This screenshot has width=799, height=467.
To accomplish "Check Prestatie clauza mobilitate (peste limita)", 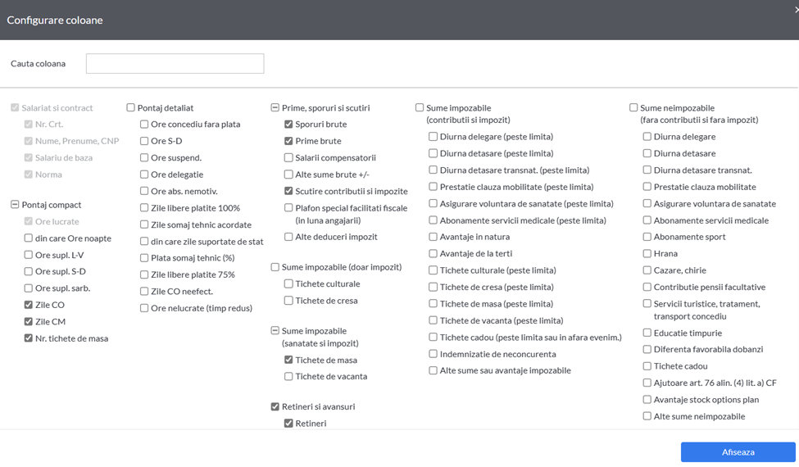I will pyautogui.click(x=434, y=187).
